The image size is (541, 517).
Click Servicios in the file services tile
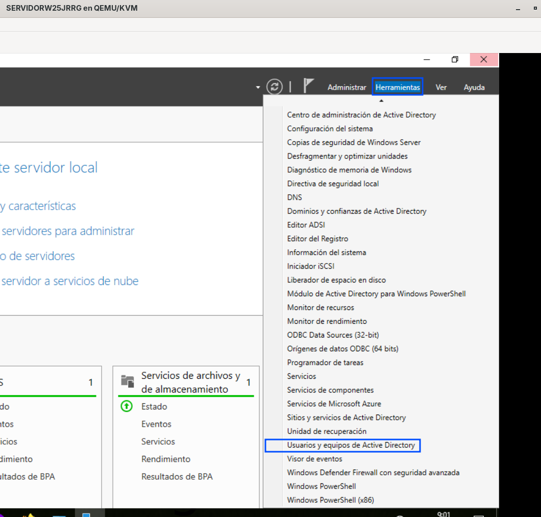158,442
